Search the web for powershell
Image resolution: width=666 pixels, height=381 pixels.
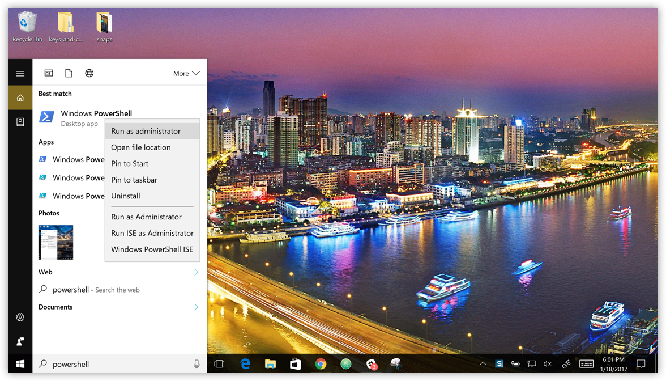(x=96, y=290)
